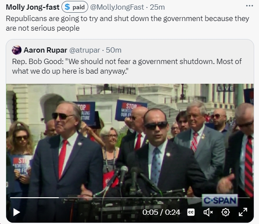
Task: Click the video time display 0:05 / 0:24
Action: pos(161,212)
